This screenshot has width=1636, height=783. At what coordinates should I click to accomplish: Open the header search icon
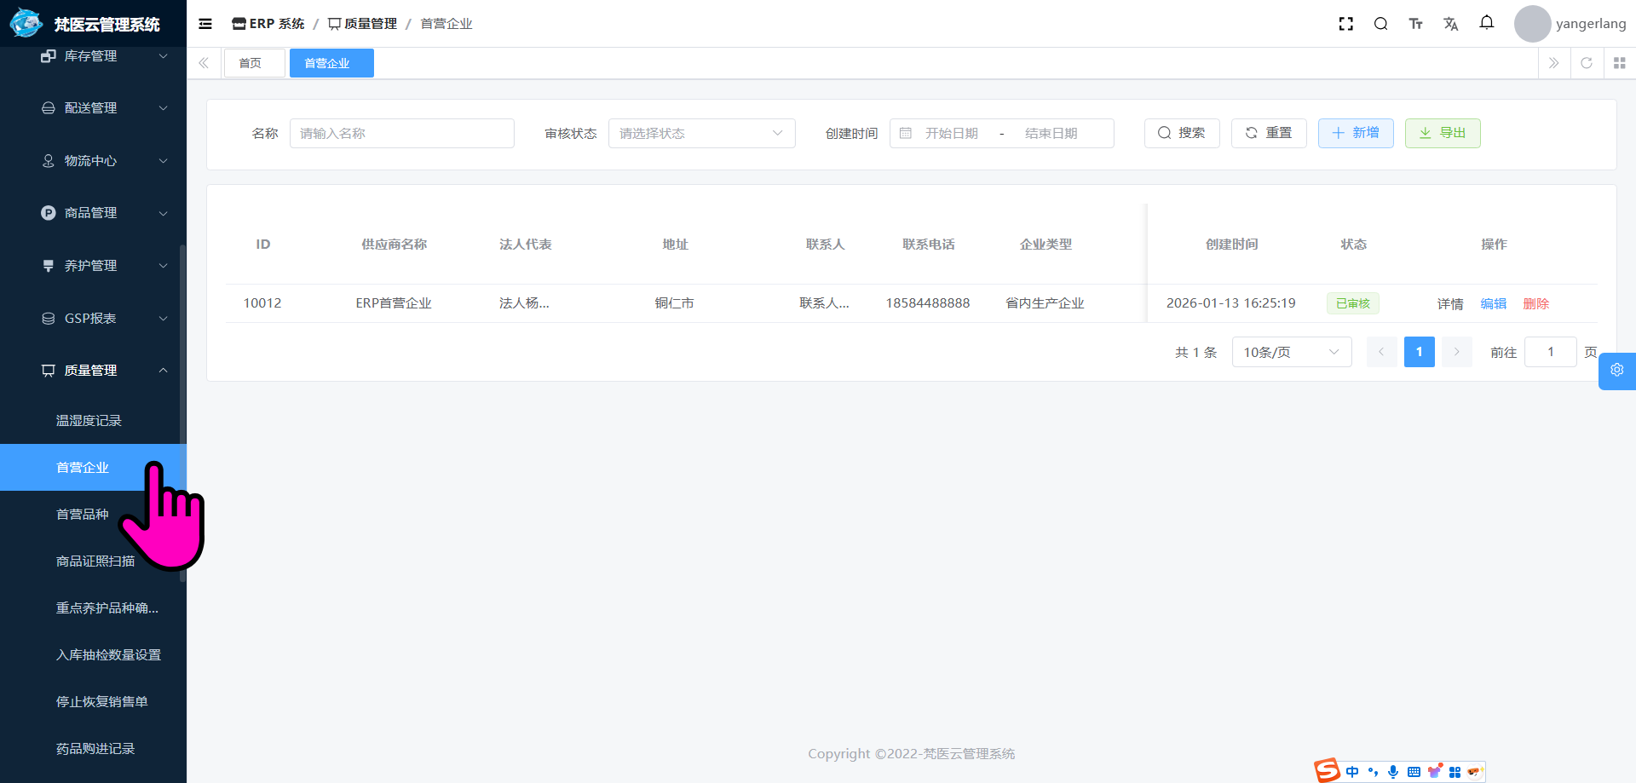1380,24
